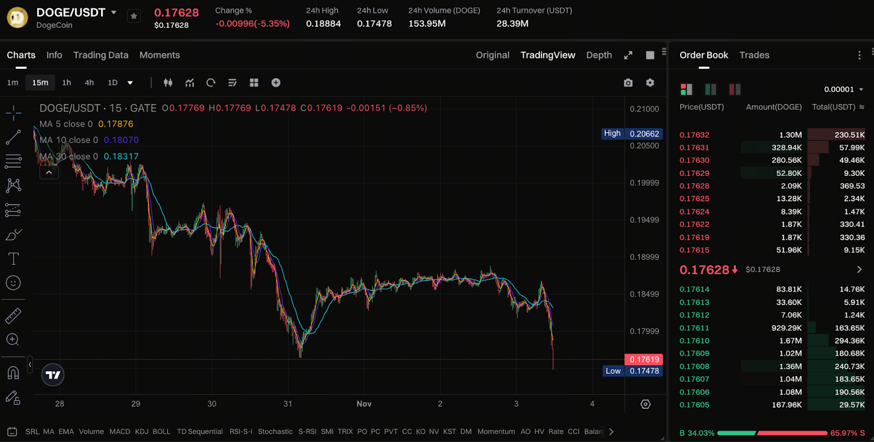Pick the ruler measure tool

pos(13,315)
